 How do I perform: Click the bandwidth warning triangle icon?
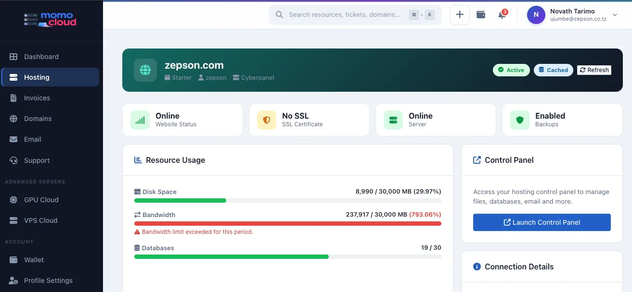pos(137,232)
